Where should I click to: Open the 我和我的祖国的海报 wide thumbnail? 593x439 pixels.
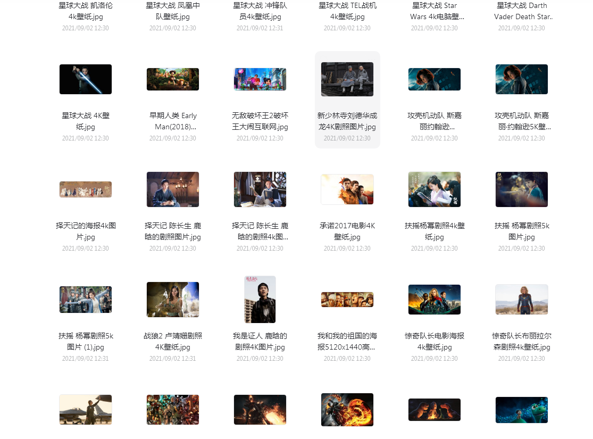[347, 300]
